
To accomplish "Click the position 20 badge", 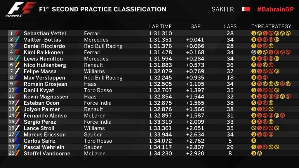I will tap(11, 153).
